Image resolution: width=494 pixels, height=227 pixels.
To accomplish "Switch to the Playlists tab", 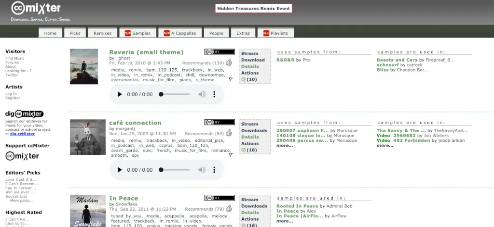I will coord(275,33).
